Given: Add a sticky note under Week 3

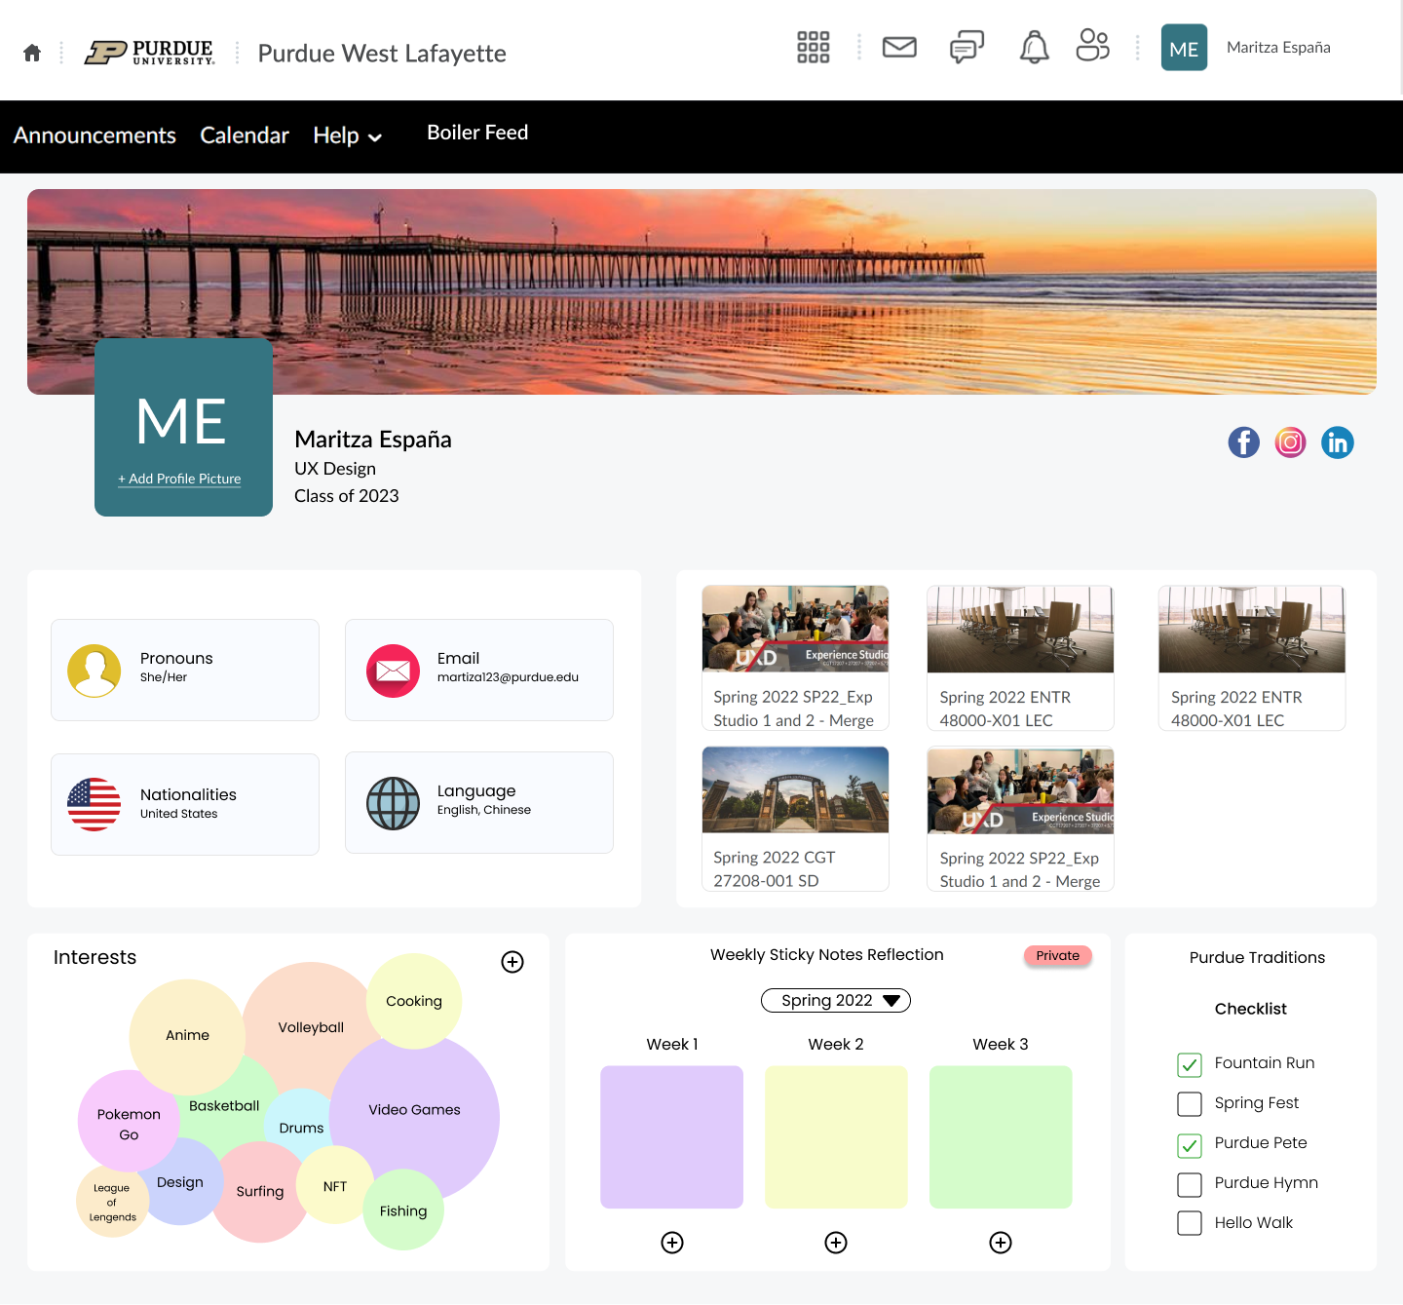Looking at the screenshot, I should [1001, 1243].
